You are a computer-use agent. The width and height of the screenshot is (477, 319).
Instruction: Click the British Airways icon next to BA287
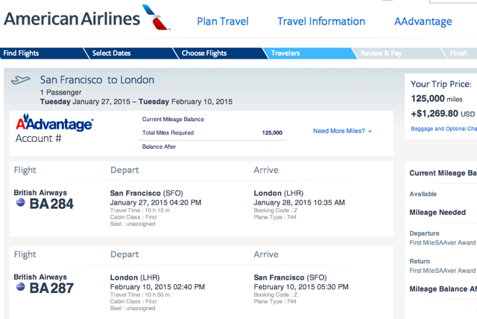pos(20,286)
